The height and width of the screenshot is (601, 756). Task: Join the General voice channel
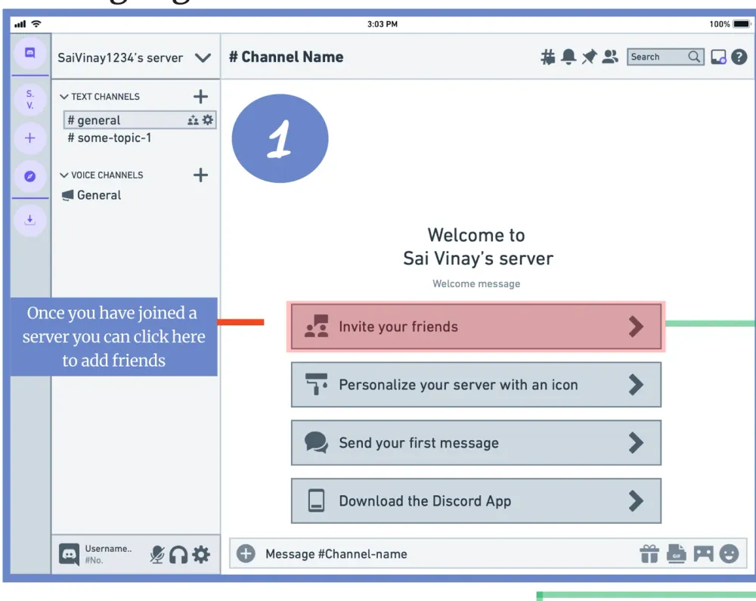pos(91,195)
